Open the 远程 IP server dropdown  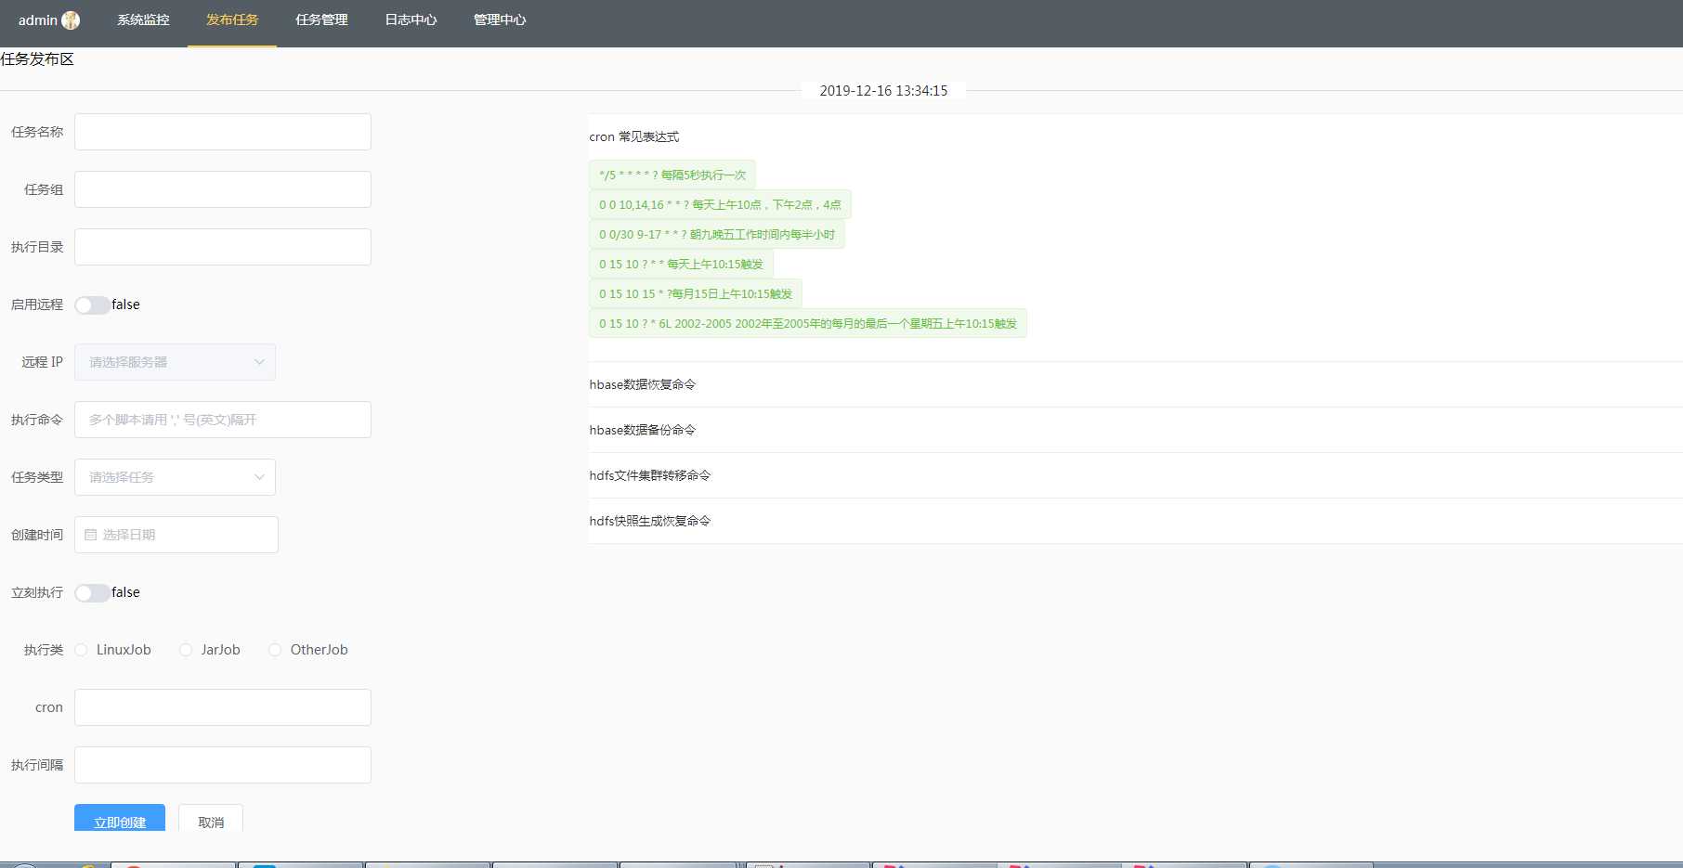(175, 362)
